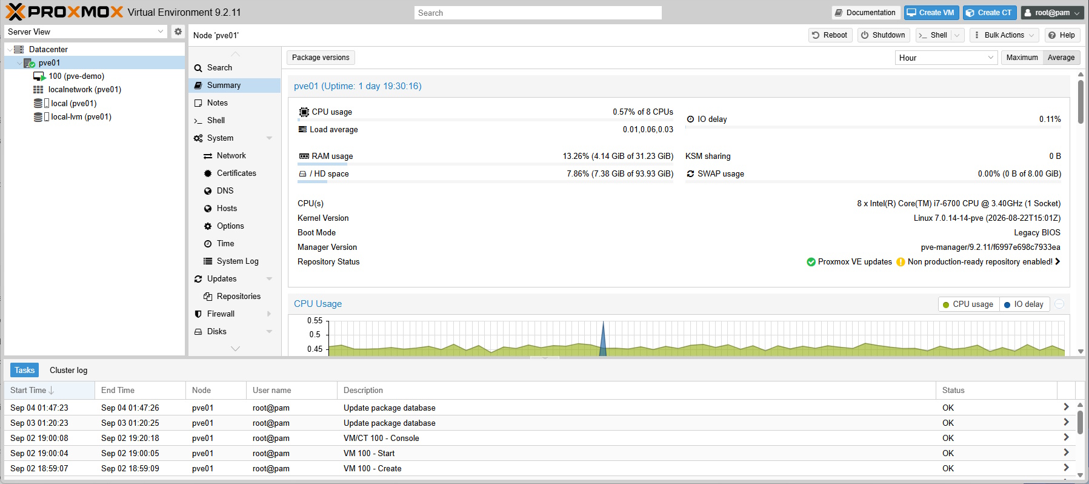This screenshot has height=484, width=1089.
Task: Select the local (pve01) storage icon
Action: (41, 103)
